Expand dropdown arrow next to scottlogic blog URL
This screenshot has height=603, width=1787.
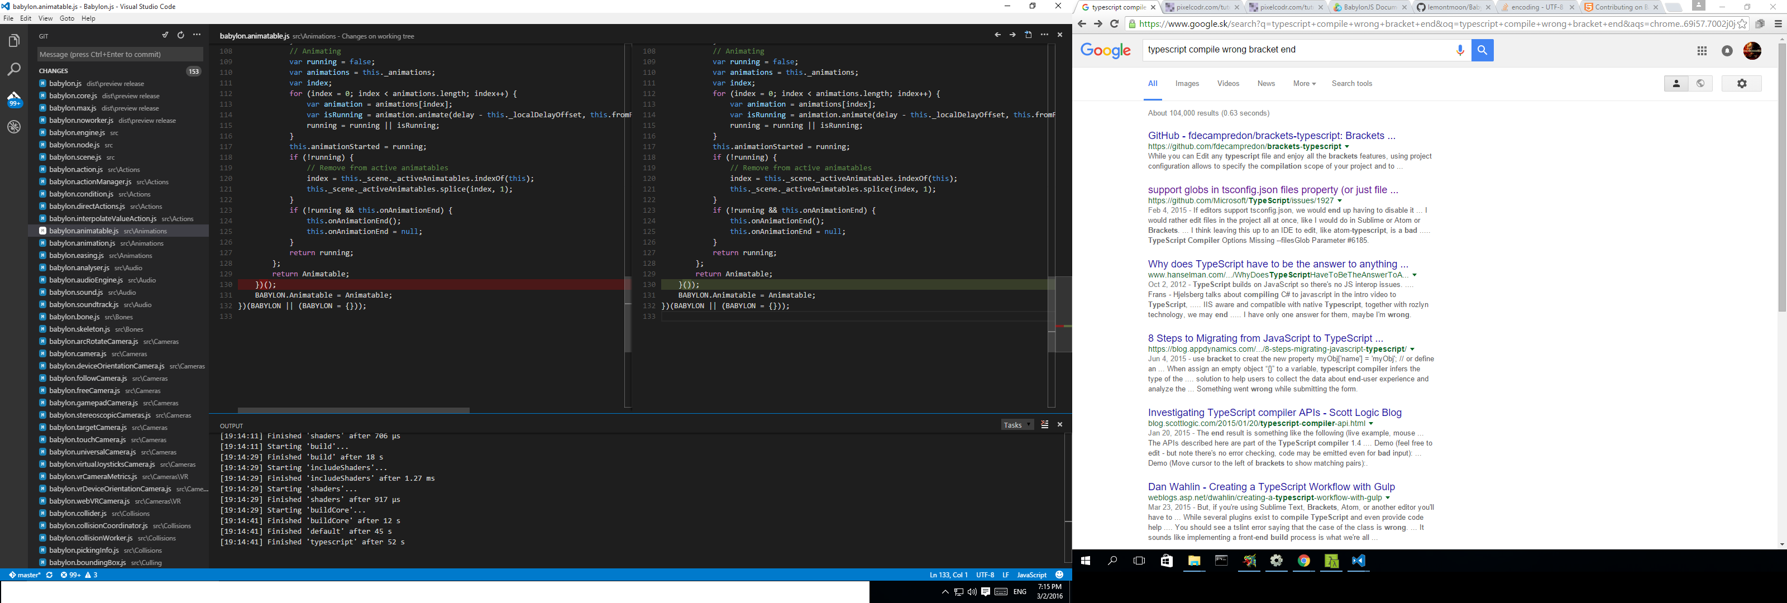coord(1371,424)
